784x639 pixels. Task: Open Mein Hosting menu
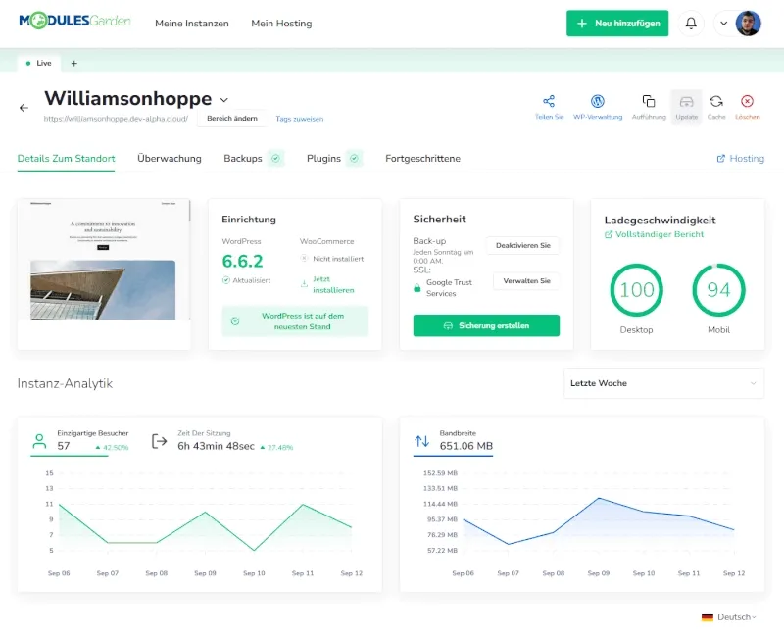tap(281, 24)
